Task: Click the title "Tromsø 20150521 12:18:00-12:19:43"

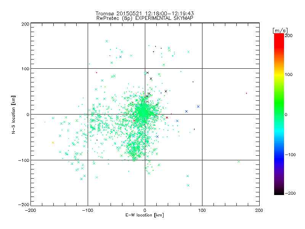Action: (144, 13)
